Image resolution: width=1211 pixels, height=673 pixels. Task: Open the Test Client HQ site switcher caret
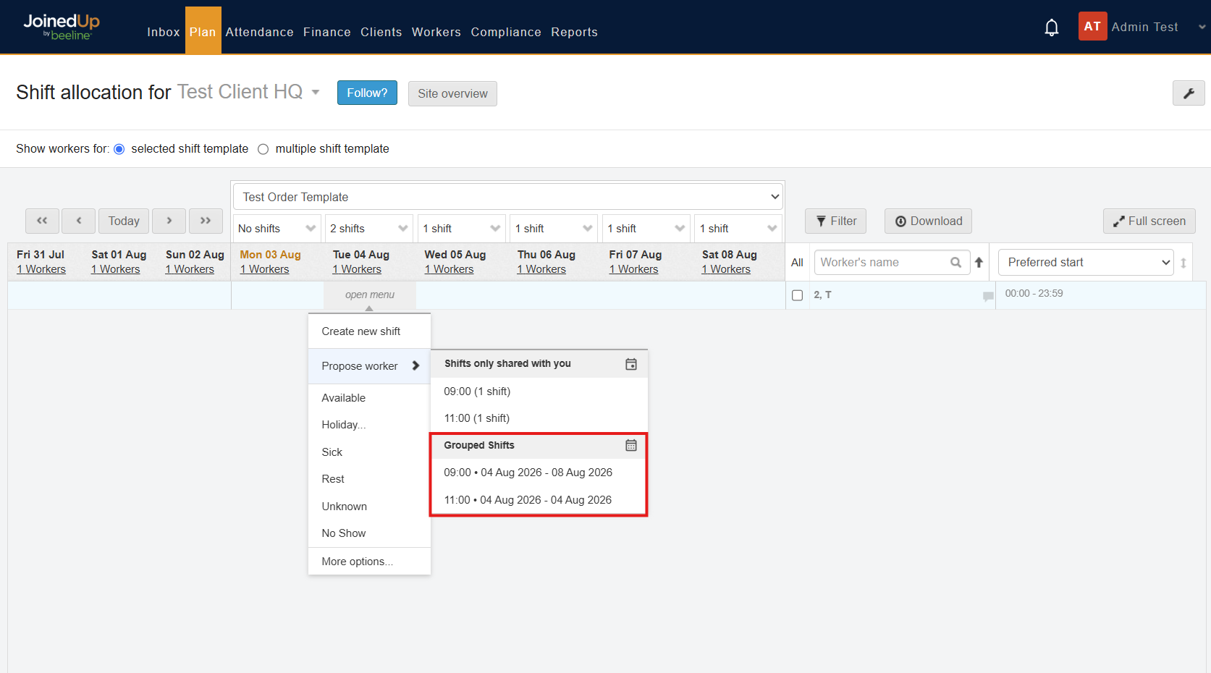pyautogui.click(x=316, y=93)
